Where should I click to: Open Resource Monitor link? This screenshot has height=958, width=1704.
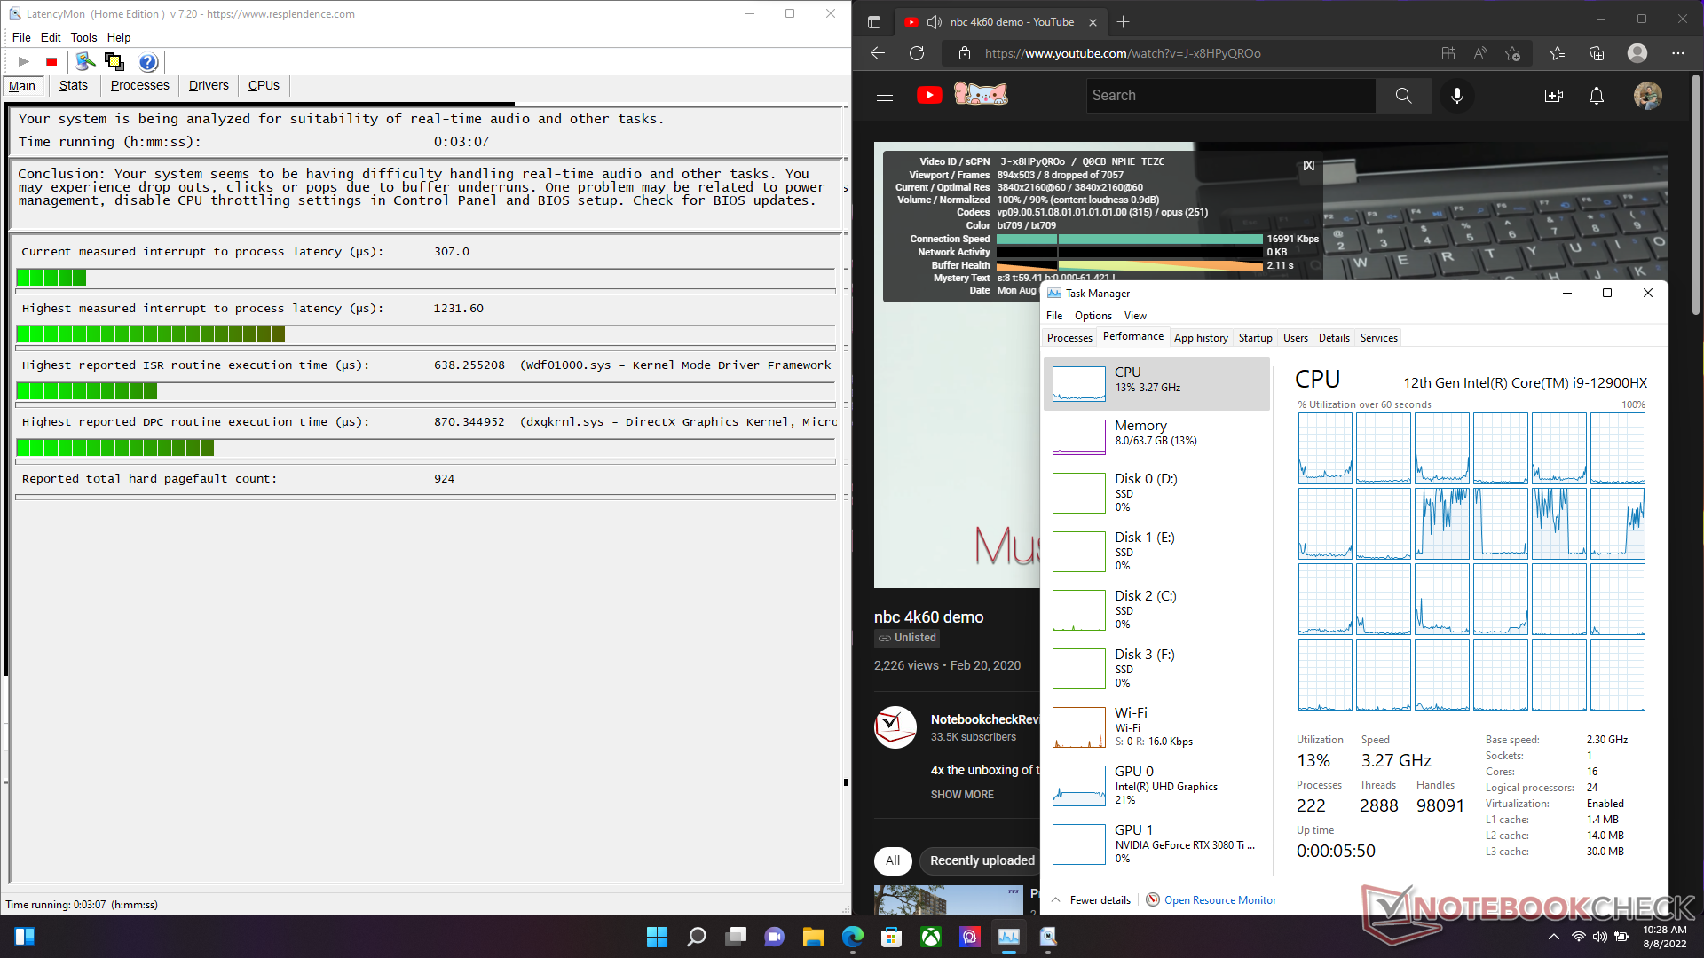click(1219, 899)
